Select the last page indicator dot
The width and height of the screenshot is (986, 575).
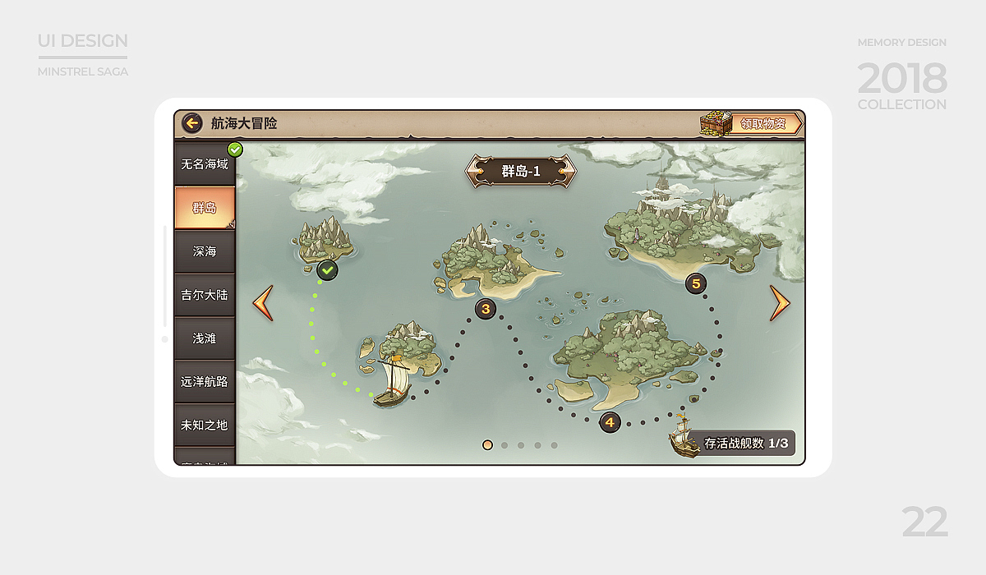click(554, 445)
